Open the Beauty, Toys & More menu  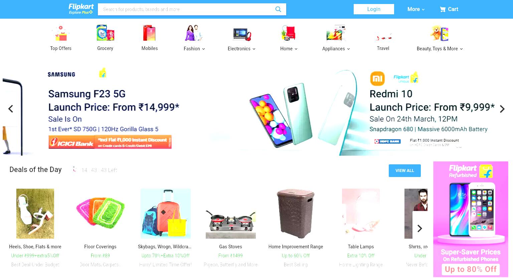(x=440, y=49)
